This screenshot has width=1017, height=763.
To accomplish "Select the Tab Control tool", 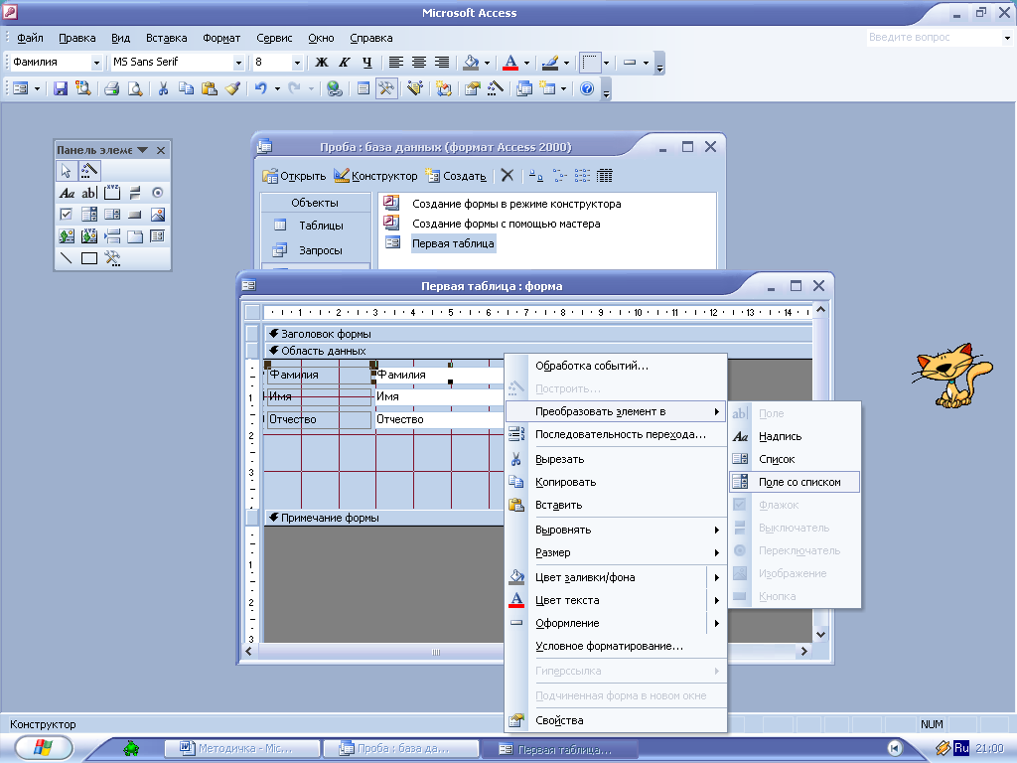I will 135,236.
